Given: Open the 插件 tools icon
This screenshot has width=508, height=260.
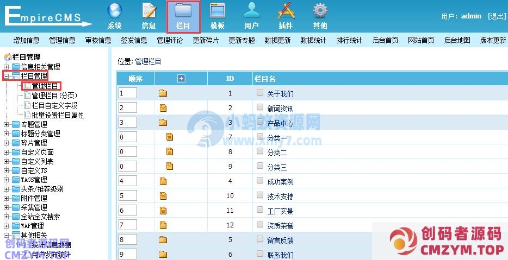Looking at the screenshot, I should click(x=286, y=11).
